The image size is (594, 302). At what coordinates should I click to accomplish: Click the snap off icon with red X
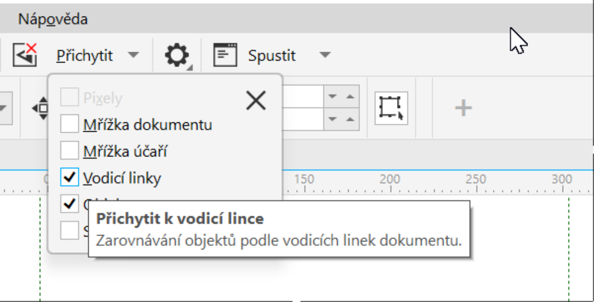pos(25,55)
